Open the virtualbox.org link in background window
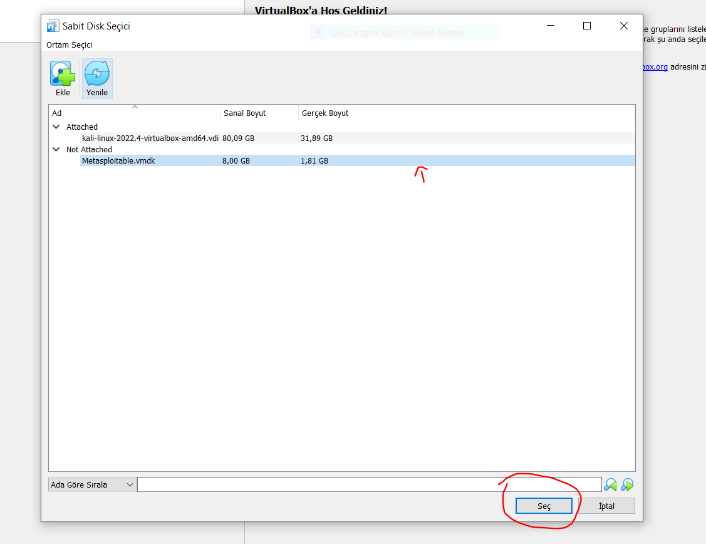Image resolution: width=706 pixels, height=544 pixels. (655, 66)
